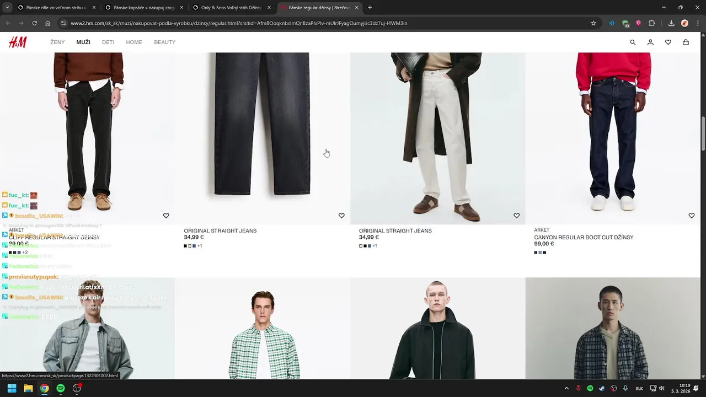Open the shopping bag icon
This screenshot has height=397, width=706.
coord(686,42)
